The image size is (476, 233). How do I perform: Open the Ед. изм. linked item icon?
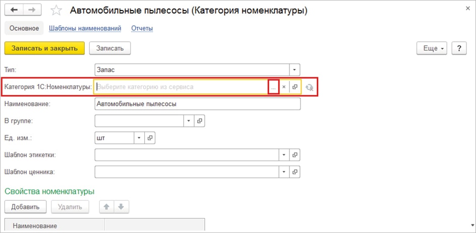tap(150, 137)
